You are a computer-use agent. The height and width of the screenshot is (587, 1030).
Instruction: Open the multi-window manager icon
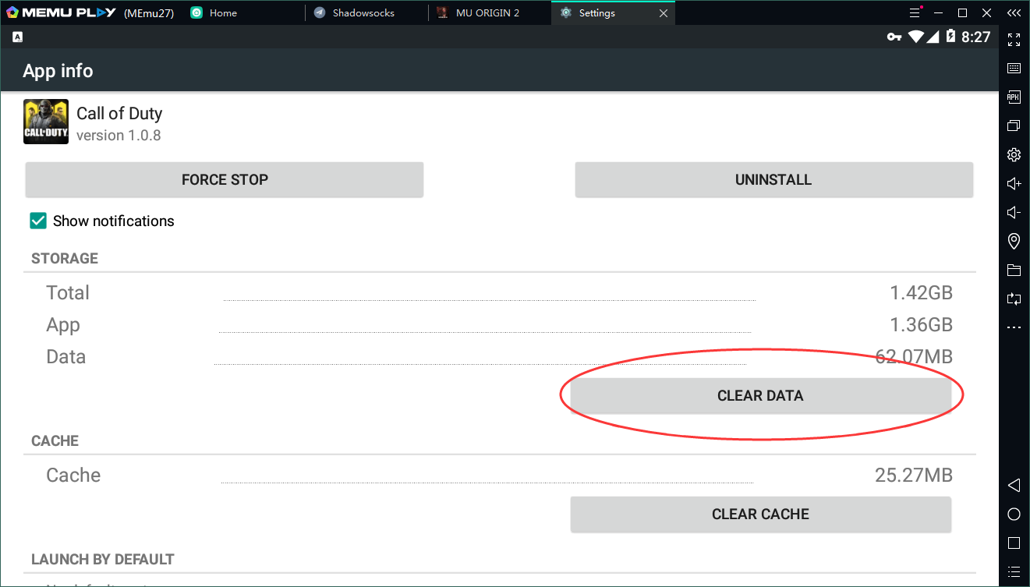[x=1014, y=126]
